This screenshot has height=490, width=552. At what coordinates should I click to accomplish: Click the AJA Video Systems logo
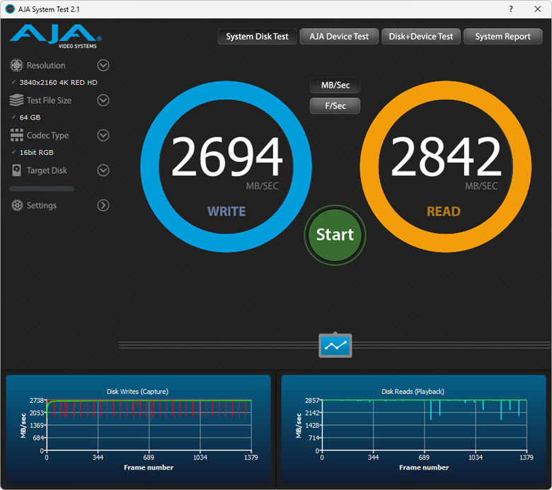(x=56, y=36)
